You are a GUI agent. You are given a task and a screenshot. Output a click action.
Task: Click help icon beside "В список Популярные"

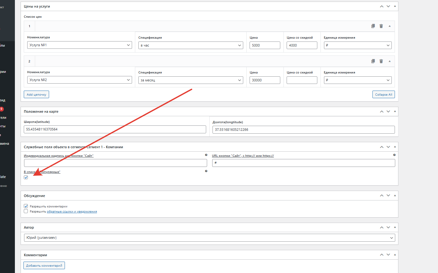(206, 171)
